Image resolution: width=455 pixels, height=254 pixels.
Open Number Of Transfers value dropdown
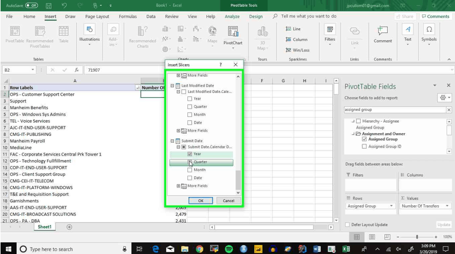pos(447,206)
